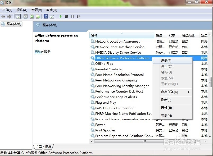Click the vertical scrollbar thumb in services list

pos(210,82)
